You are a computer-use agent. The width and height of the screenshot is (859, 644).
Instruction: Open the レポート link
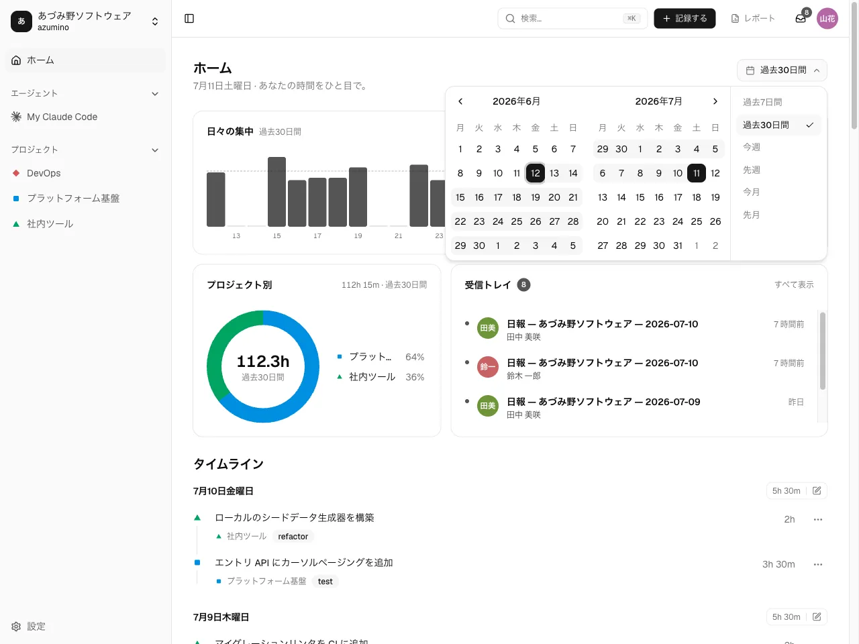click(x=753, y=19)
